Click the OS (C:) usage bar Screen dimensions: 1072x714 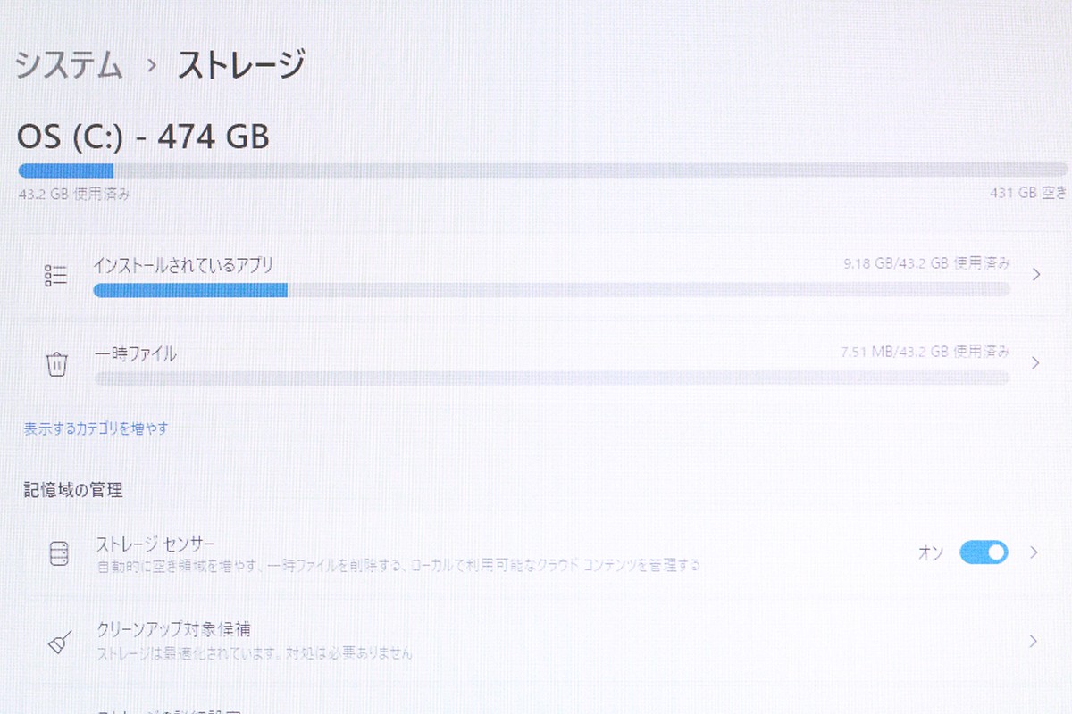point(543,170)
